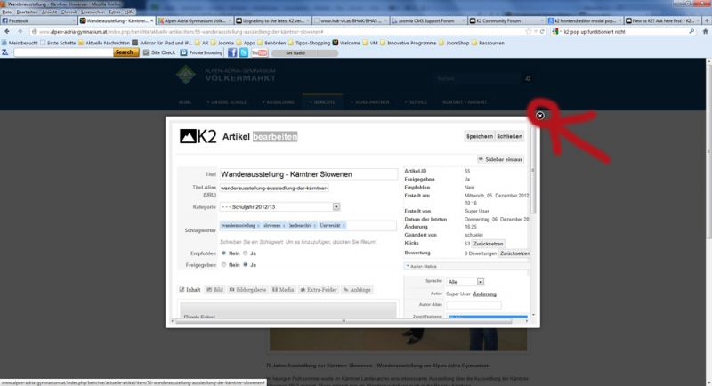The height and width of the screenshot is (386, 712).
Task: Close the K2 modal popup with X icon
Action: pyautogui.click(x=539, y=116)
